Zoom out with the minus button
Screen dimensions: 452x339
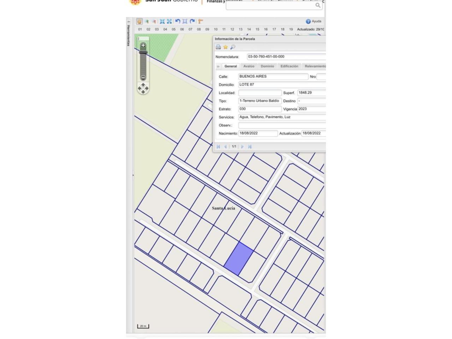pos(143,77)
